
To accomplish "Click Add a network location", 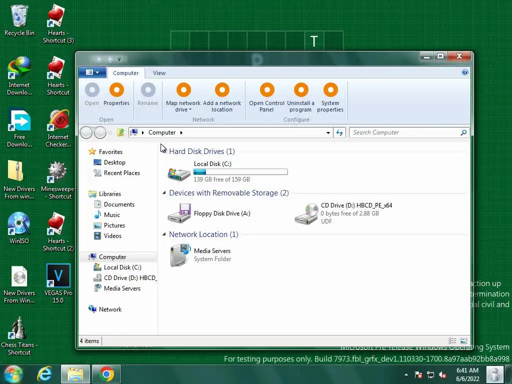I will pyautogui.click(x=222, y=97).
